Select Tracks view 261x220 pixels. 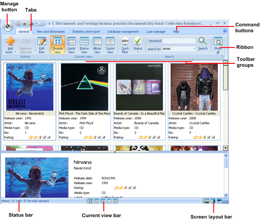tap(110, 45)
